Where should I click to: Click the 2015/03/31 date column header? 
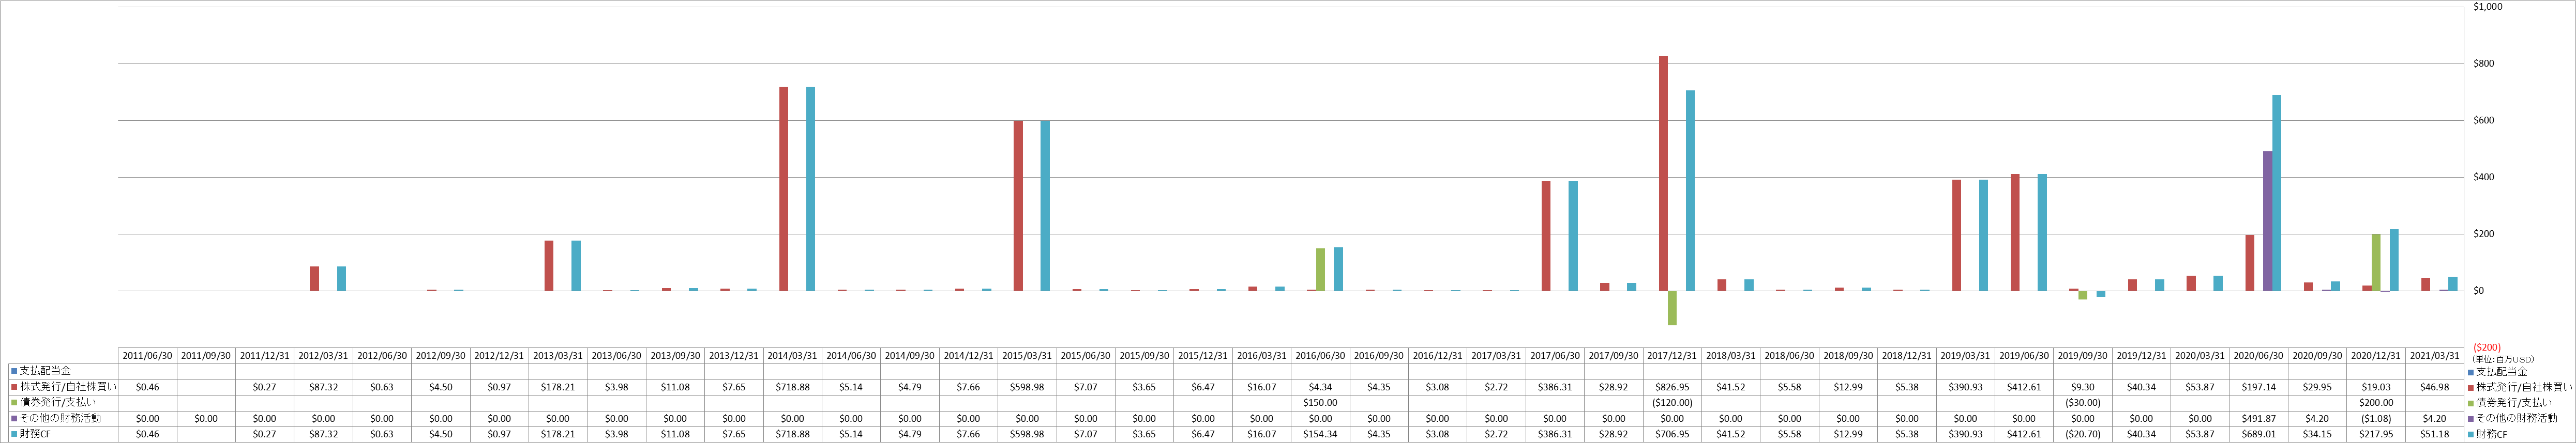click(x=1028, y=356)
